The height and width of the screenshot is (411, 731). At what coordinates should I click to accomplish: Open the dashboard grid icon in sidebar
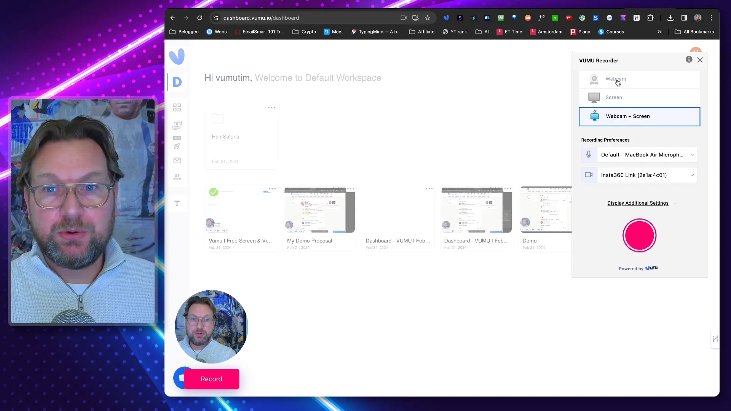tap(177, 108)
